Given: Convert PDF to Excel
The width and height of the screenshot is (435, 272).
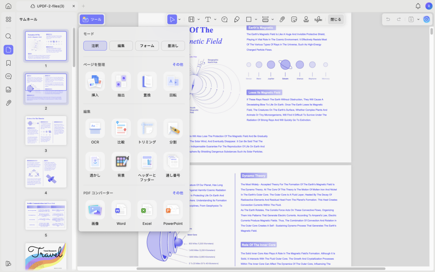Looking at the screenshot, I should click(147, 210).
